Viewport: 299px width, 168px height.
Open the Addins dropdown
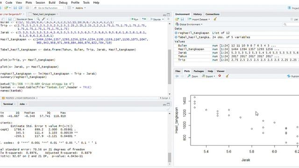coord(80,8)
